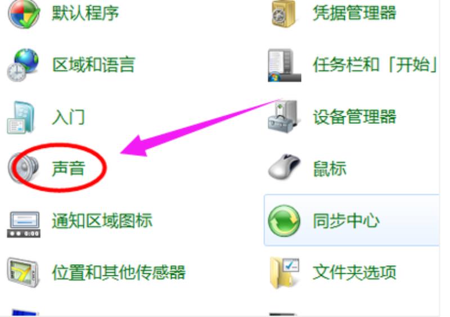Select the 设备管理器 text link
The width and height of the screenshot is (450, 317).
pyautogui.click(x=355, y=116)
